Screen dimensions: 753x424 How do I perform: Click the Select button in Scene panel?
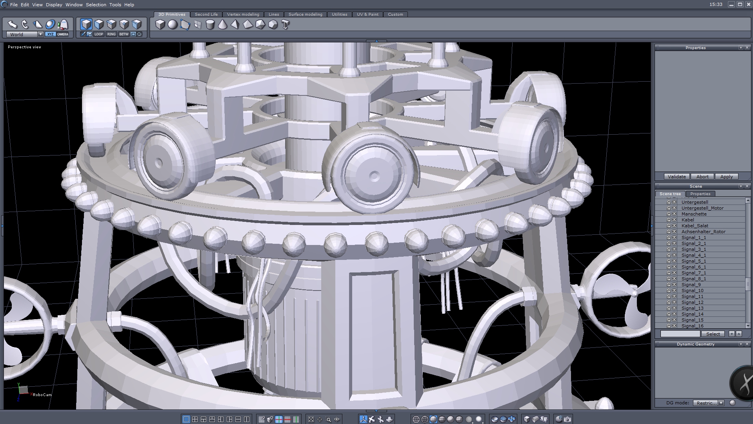point(713,334)
